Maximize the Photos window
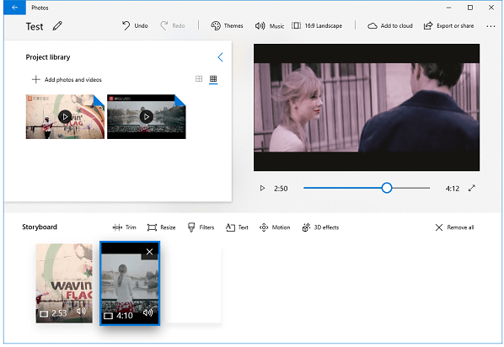 tap(470, 8)
